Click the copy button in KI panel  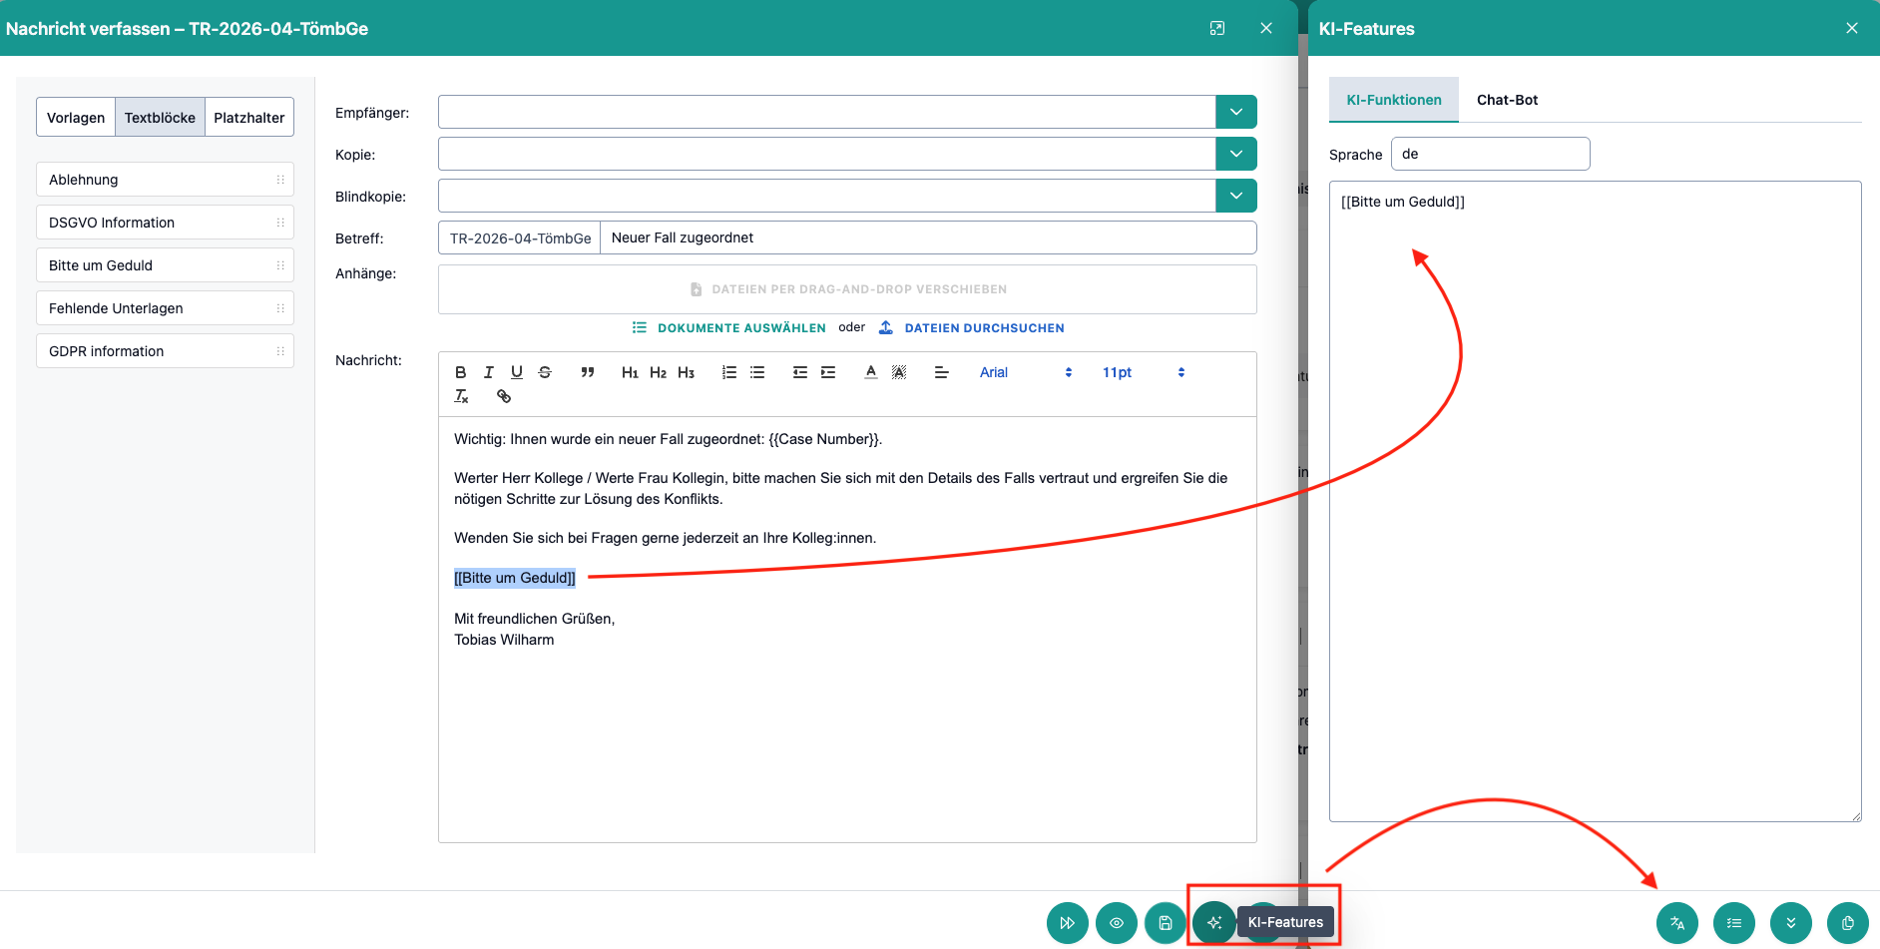[1848, 923]
